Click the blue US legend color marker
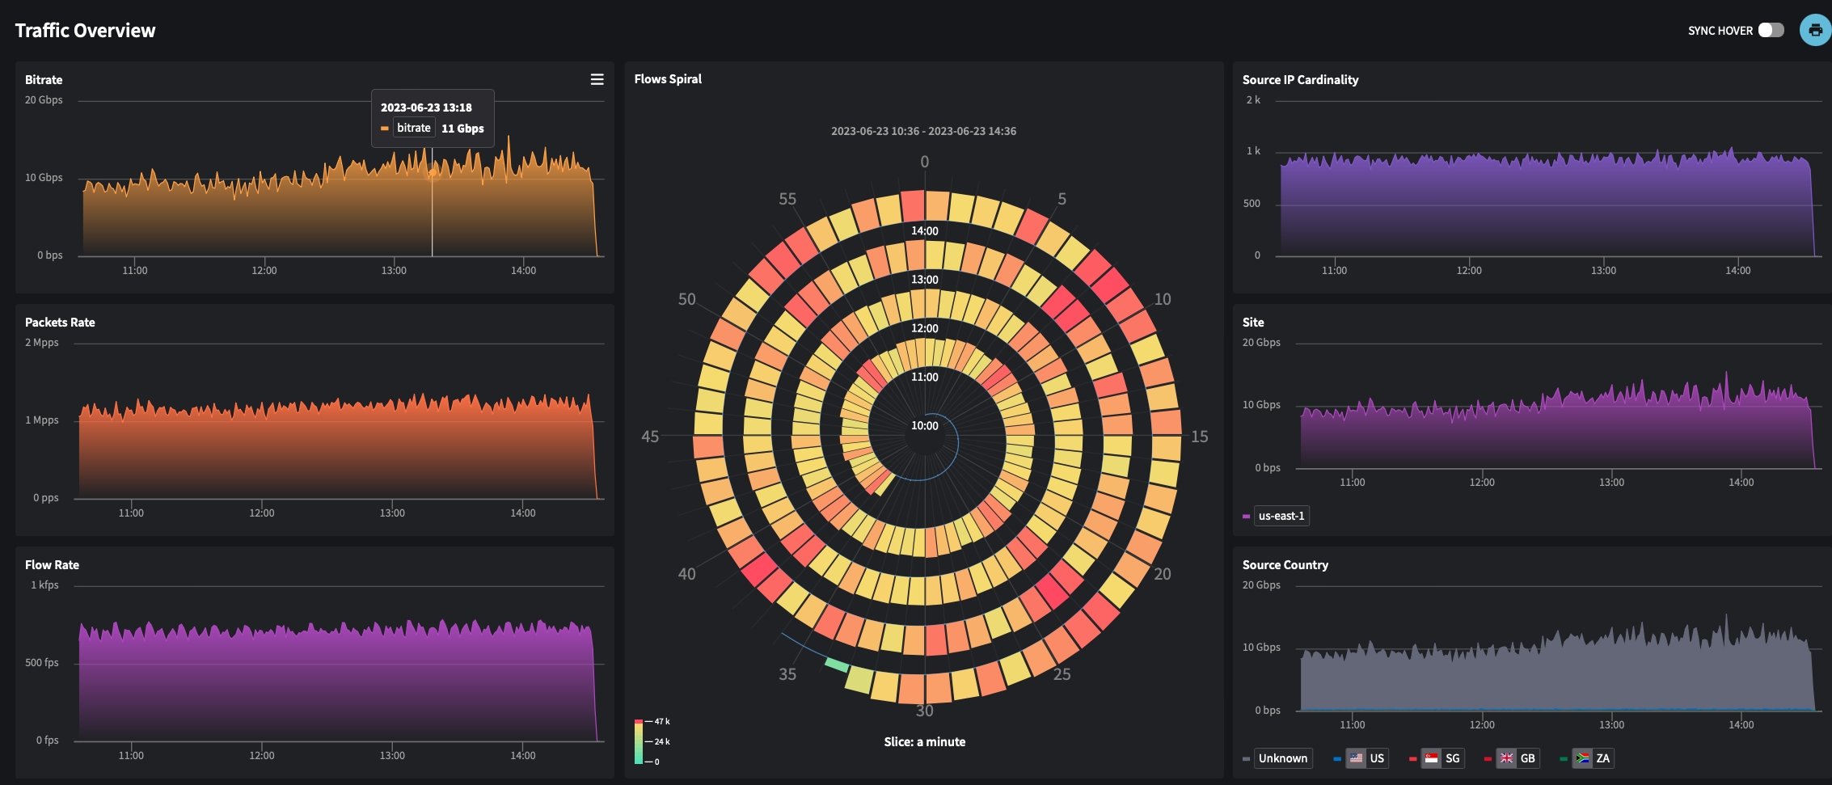This screenshot has width=1832, height=785. pos(1337,758)
